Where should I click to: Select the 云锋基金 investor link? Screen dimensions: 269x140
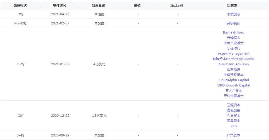(233, 38)
